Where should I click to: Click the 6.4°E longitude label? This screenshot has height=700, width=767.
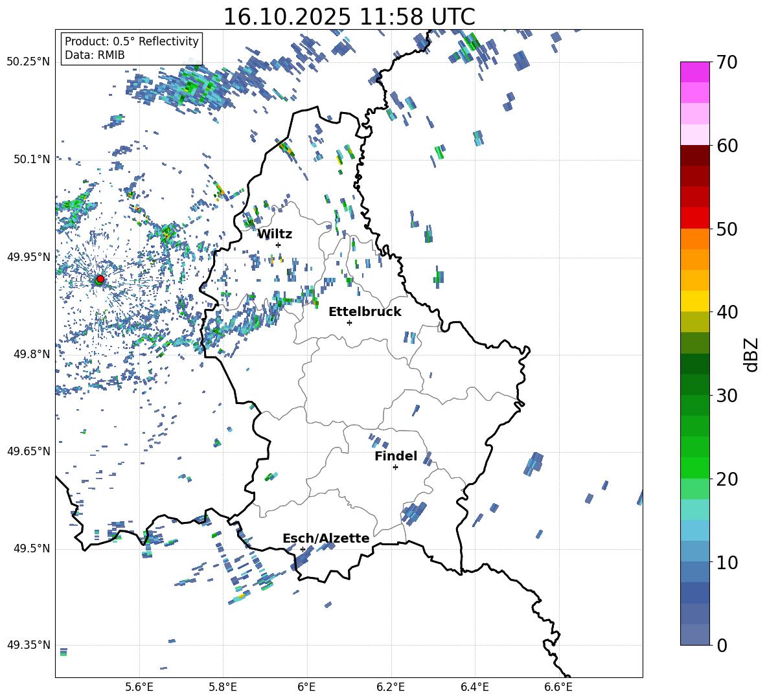pyautogui.click(x=474, y=687)
